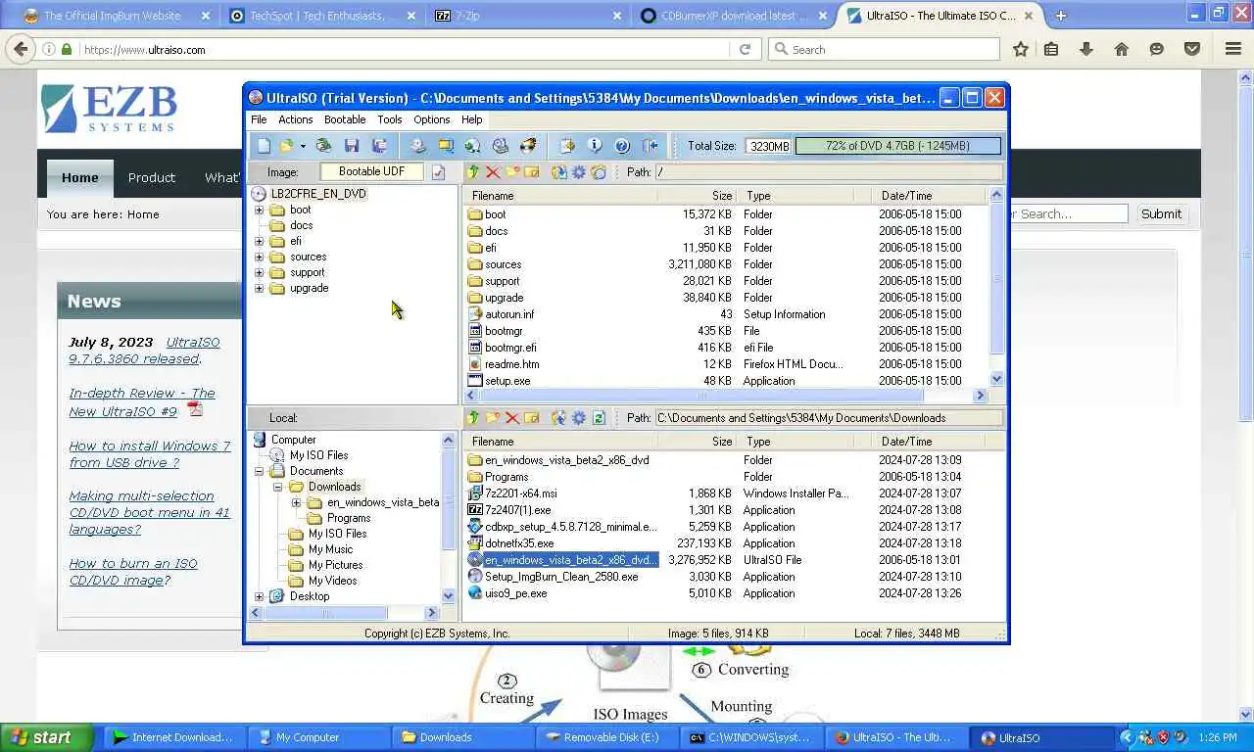Click the Burn CD/DVD image icon
Viewport: 1254px width, 752px height.
pos(528,146)
